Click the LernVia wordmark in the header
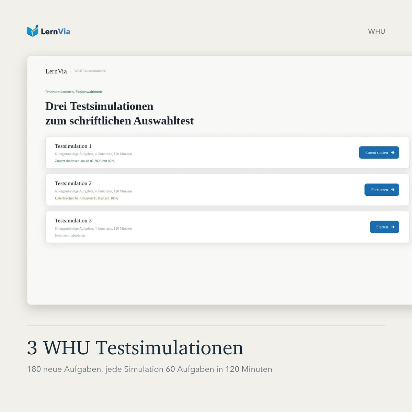The image size is (412, 412). [55, 32]
